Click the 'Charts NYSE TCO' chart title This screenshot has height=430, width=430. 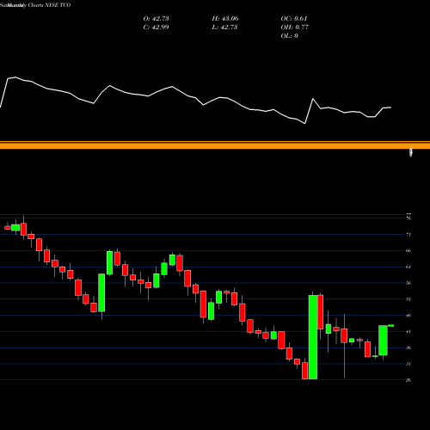pyautogui.click(x=49, y=5)
